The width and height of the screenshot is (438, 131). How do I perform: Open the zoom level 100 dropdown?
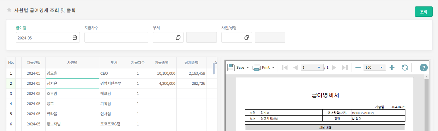pyautogui.click(x=381, y=68)
